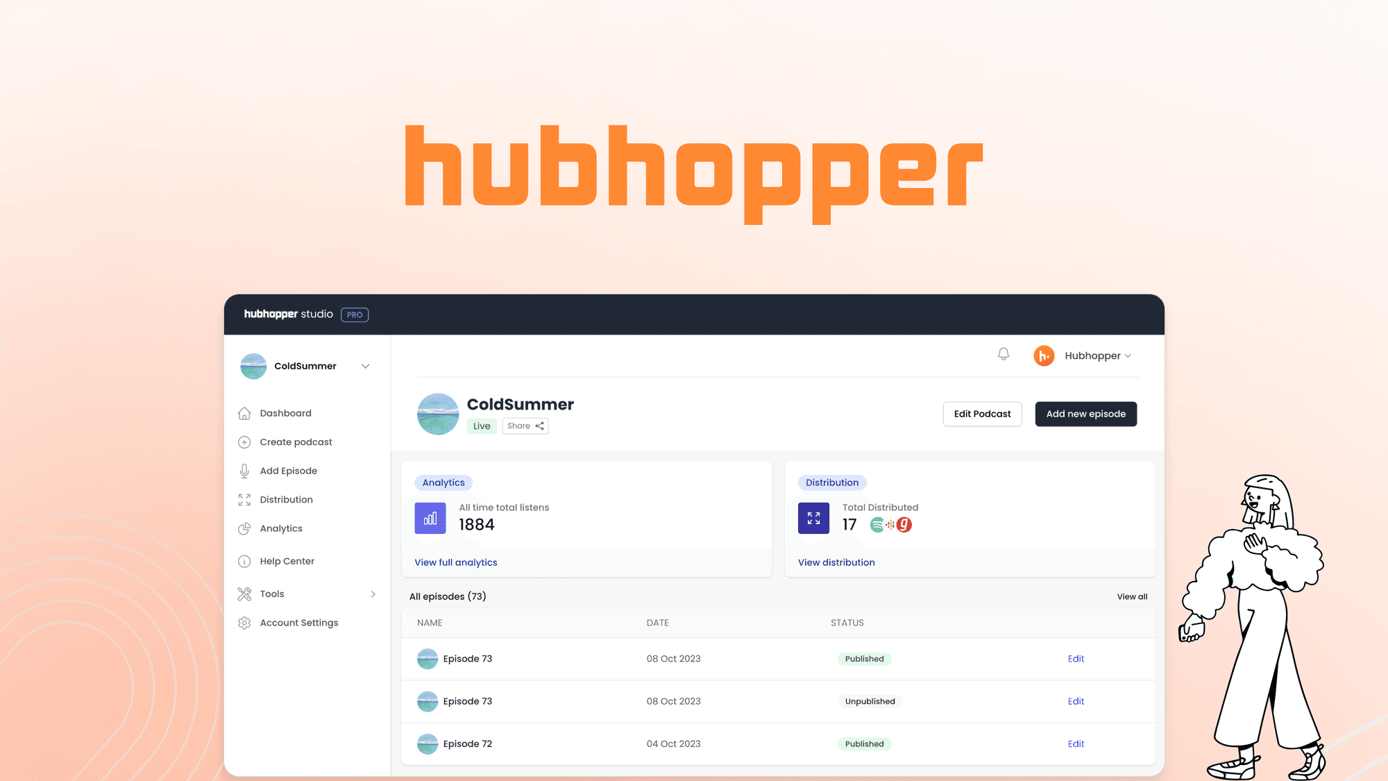Select Distribution in the sidebar menu
The height and width of the screenshot is (781, 1388).
coord(286,499)
